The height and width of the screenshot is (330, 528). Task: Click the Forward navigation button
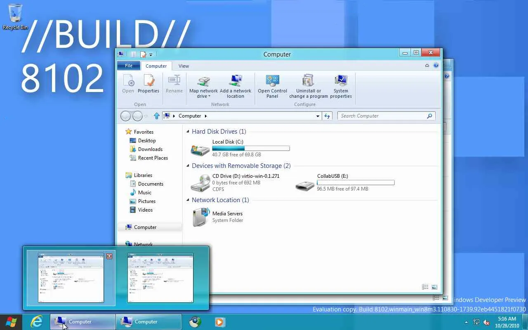tap(137, 116)
